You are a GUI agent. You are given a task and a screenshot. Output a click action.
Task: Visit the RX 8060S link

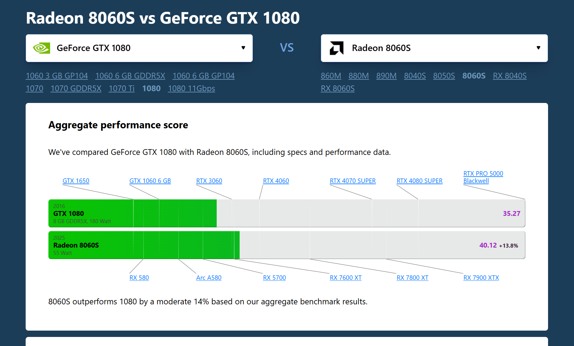click(337, 88)
